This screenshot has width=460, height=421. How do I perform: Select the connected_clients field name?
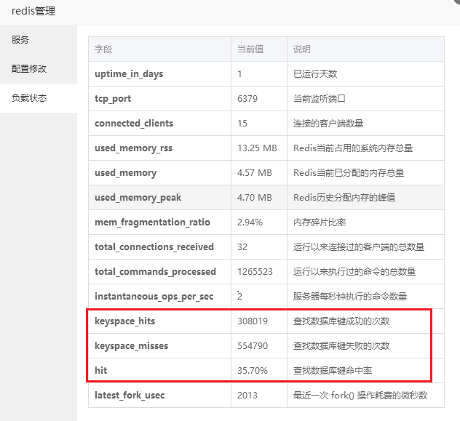point(134,124)
